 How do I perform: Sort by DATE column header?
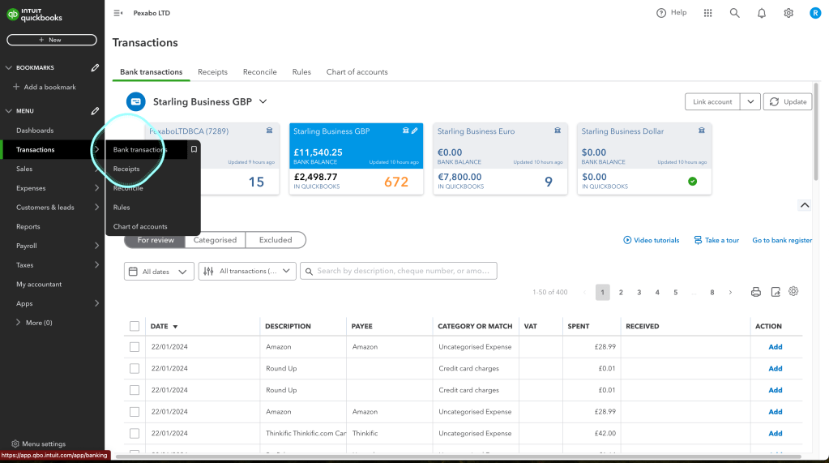click(x=164, y=327)
